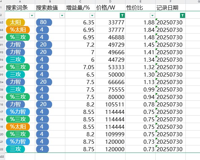The width and height of the screenshot is (200, 160).
Task: Click the 搜索数值 header cell
Action: 50,7
